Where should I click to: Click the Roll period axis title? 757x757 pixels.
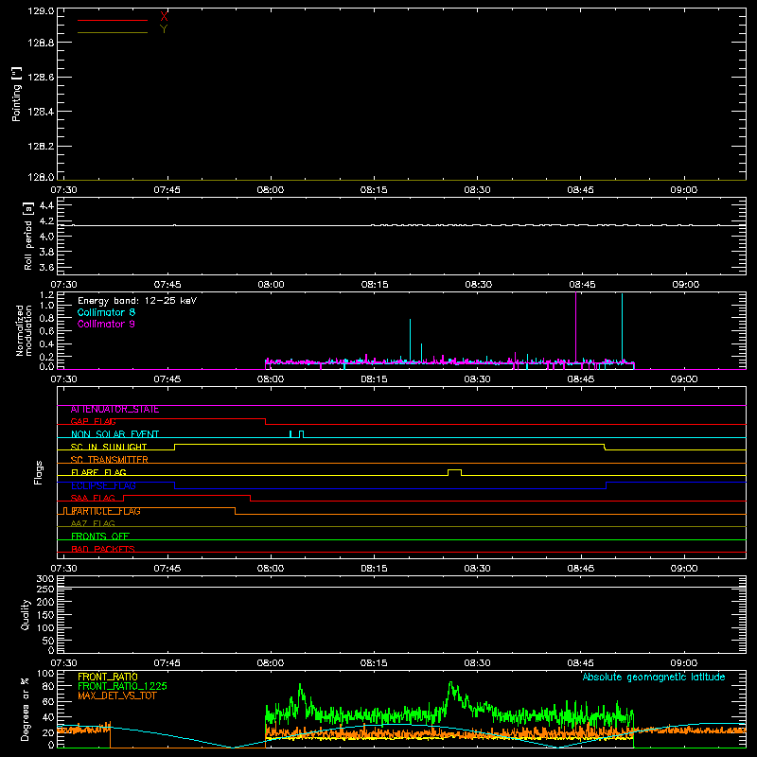[x=28, y=236]
